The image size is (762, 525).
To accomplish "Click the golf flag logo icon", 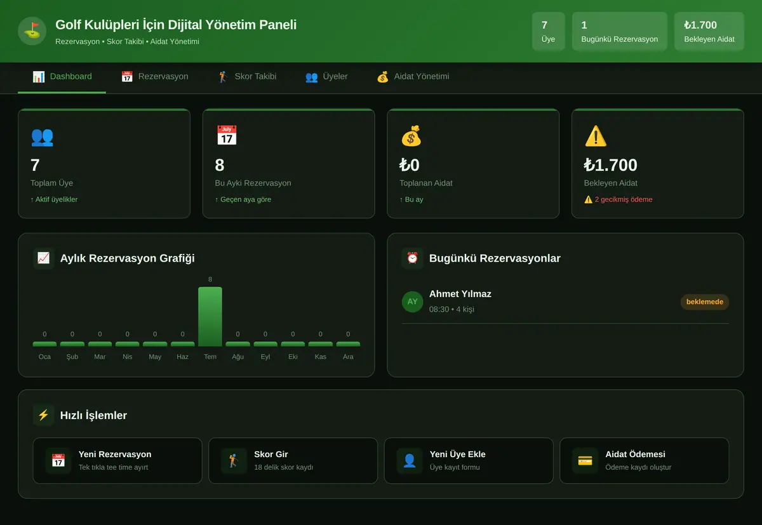I will tap(32, 31).
